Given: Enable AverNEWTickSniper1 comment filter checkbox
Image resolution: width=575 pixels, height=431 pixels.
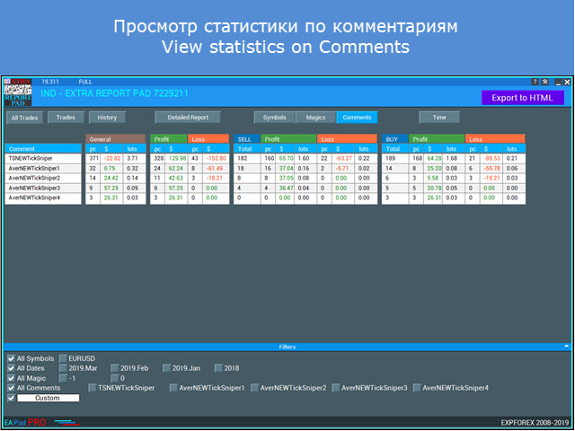Looking at the screenshot, I should click(173, 388).
